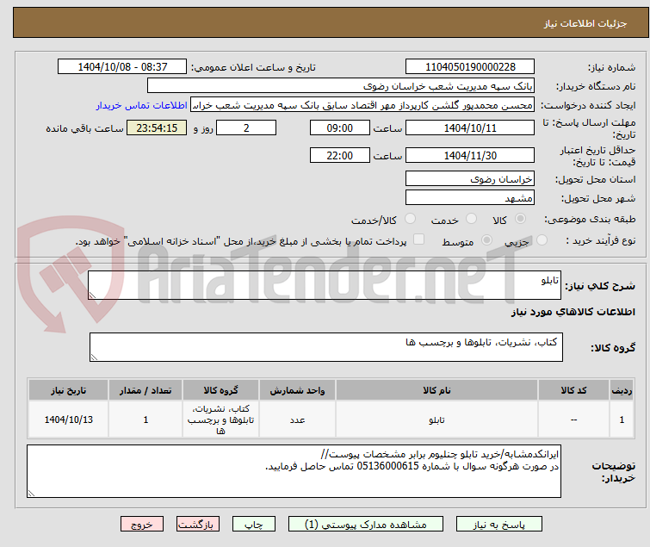Click the 'تعداد / مقدار' column header
This screenshot has height=547, width=650.
tap(145, 390)
